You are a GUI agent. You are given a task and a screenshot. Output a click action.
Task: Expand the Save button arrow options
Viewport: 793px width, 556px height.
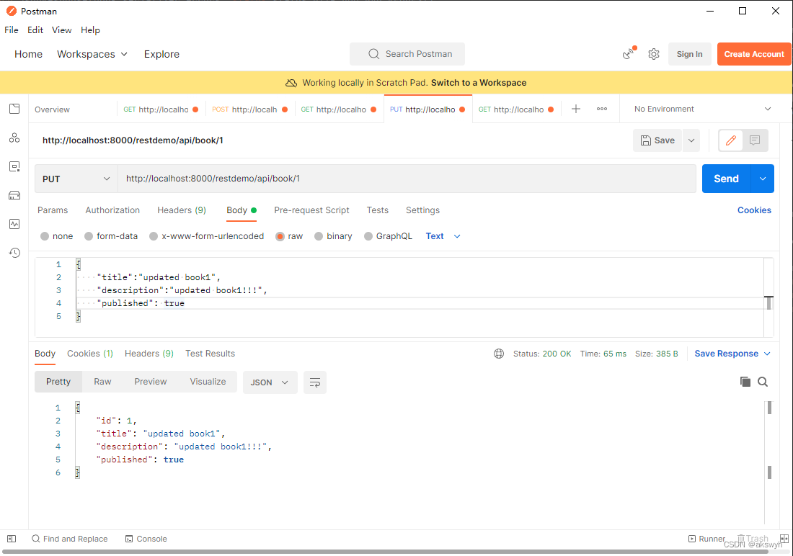pos(691,140)
